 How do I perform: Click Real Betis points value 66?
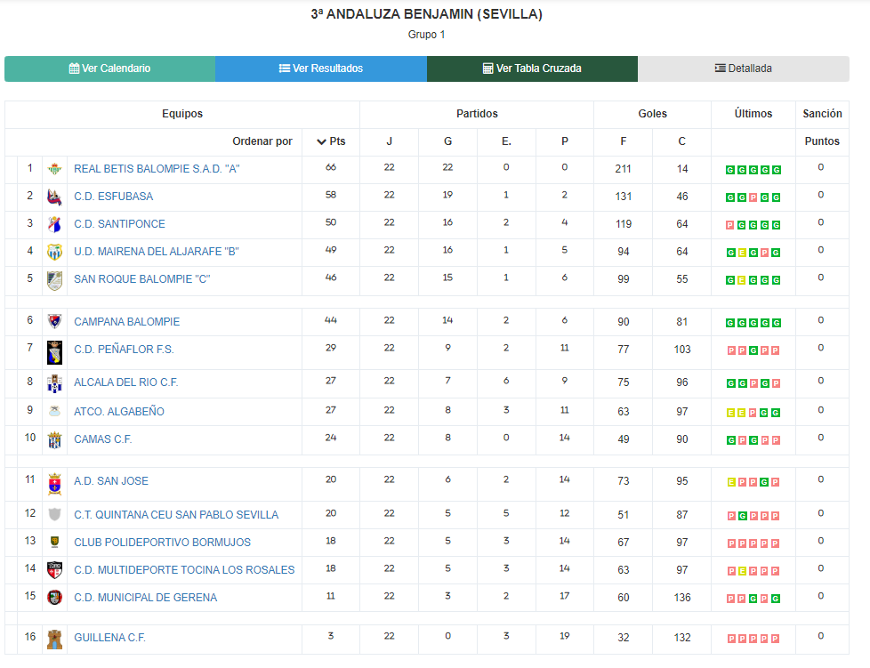(331, 167)
